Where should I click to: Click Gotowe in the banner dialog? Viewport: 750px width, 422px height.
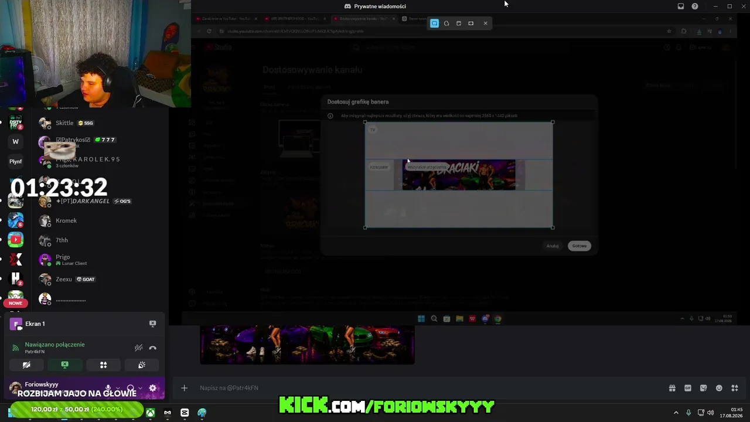point(579,246)
